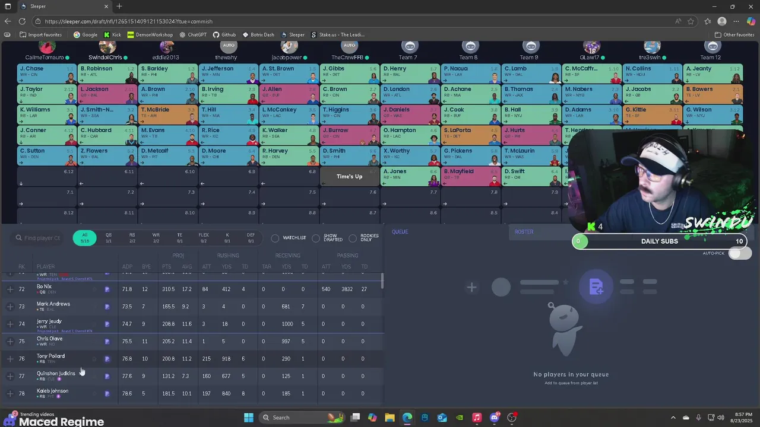Open DemonWorkshop bookmark
760x427 pixels.
coord(150,34)
